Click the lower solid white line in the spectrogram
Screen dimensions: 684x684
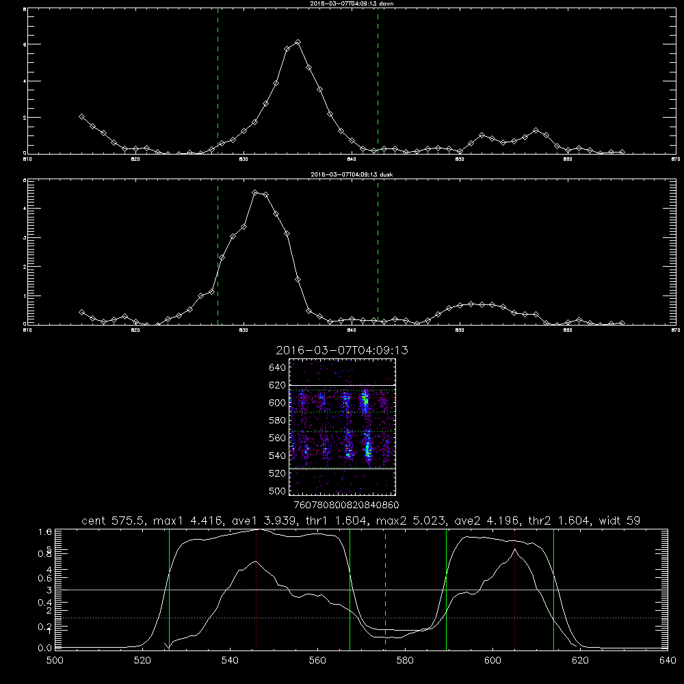tap(343, 469)
